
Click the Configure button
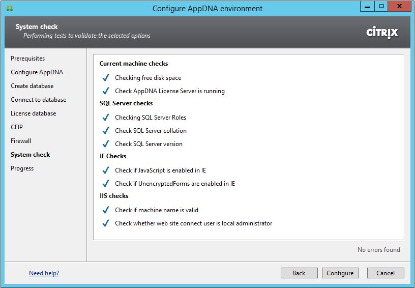tap(340, 273)
